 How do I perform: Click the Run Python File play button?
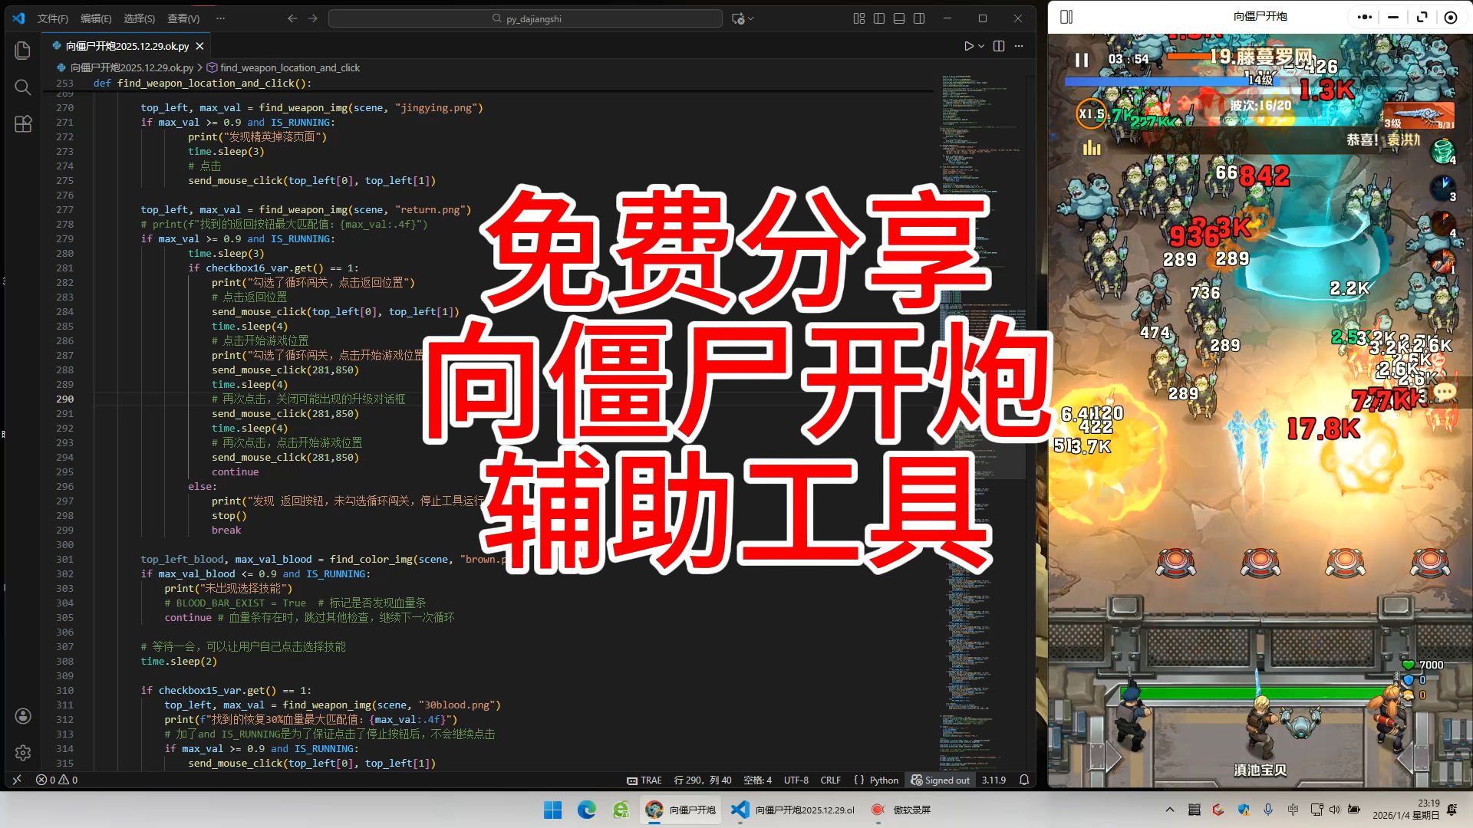coord(969,46)
